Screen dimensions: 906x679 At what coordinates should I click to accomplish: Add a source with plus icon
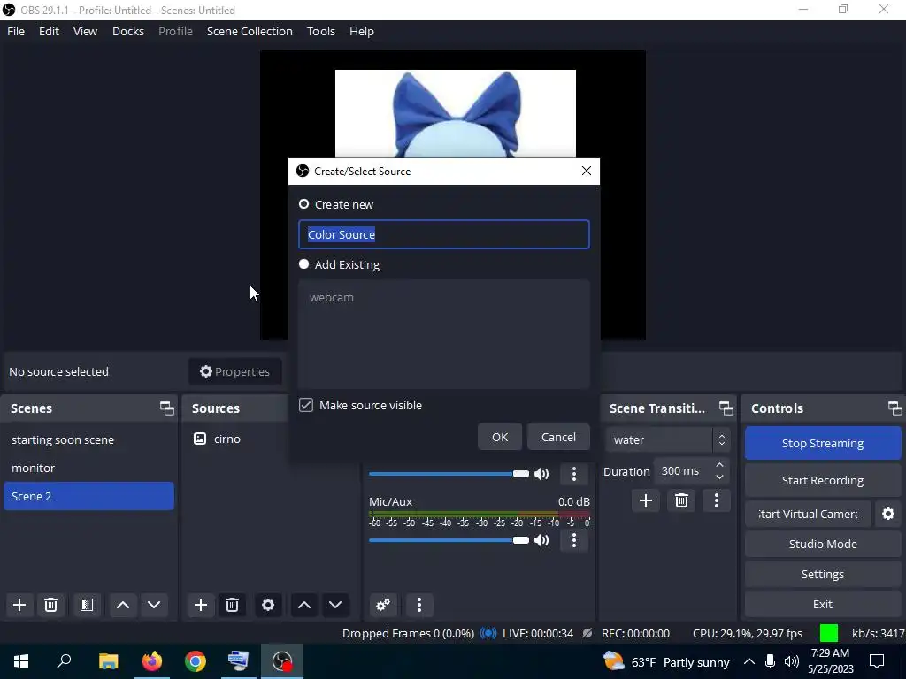[201, 605]
